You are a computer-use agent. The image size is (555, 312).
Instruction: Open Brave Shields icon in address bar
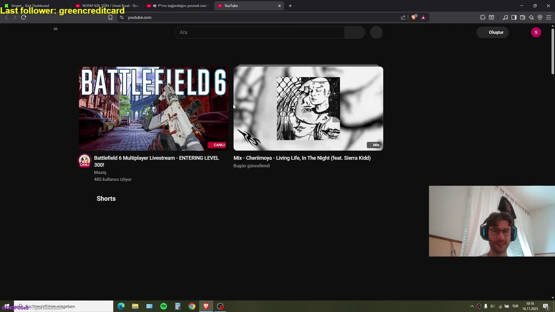point(414,17)
